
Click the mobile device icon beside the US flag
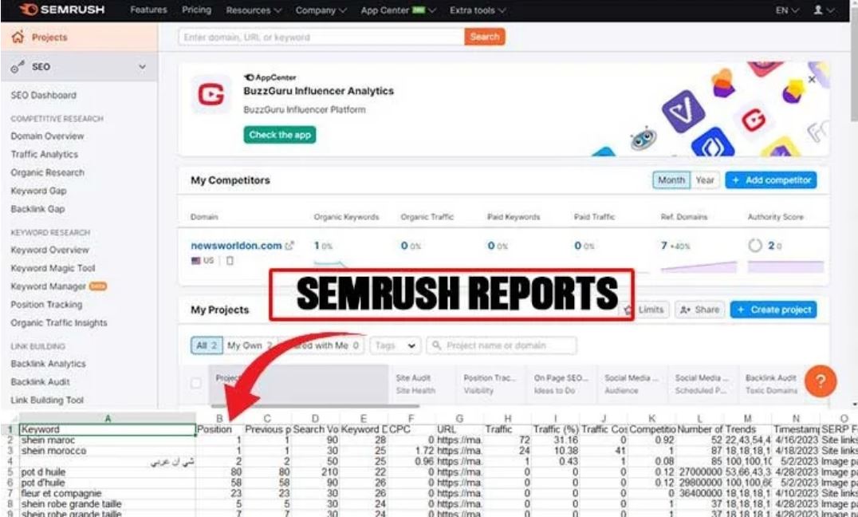230,259
